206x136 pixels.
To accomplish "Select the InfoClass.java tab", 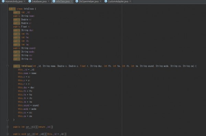I will pyautogui.click(x=62, y=1).
